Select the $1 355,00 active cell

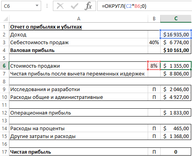(176, 66)
